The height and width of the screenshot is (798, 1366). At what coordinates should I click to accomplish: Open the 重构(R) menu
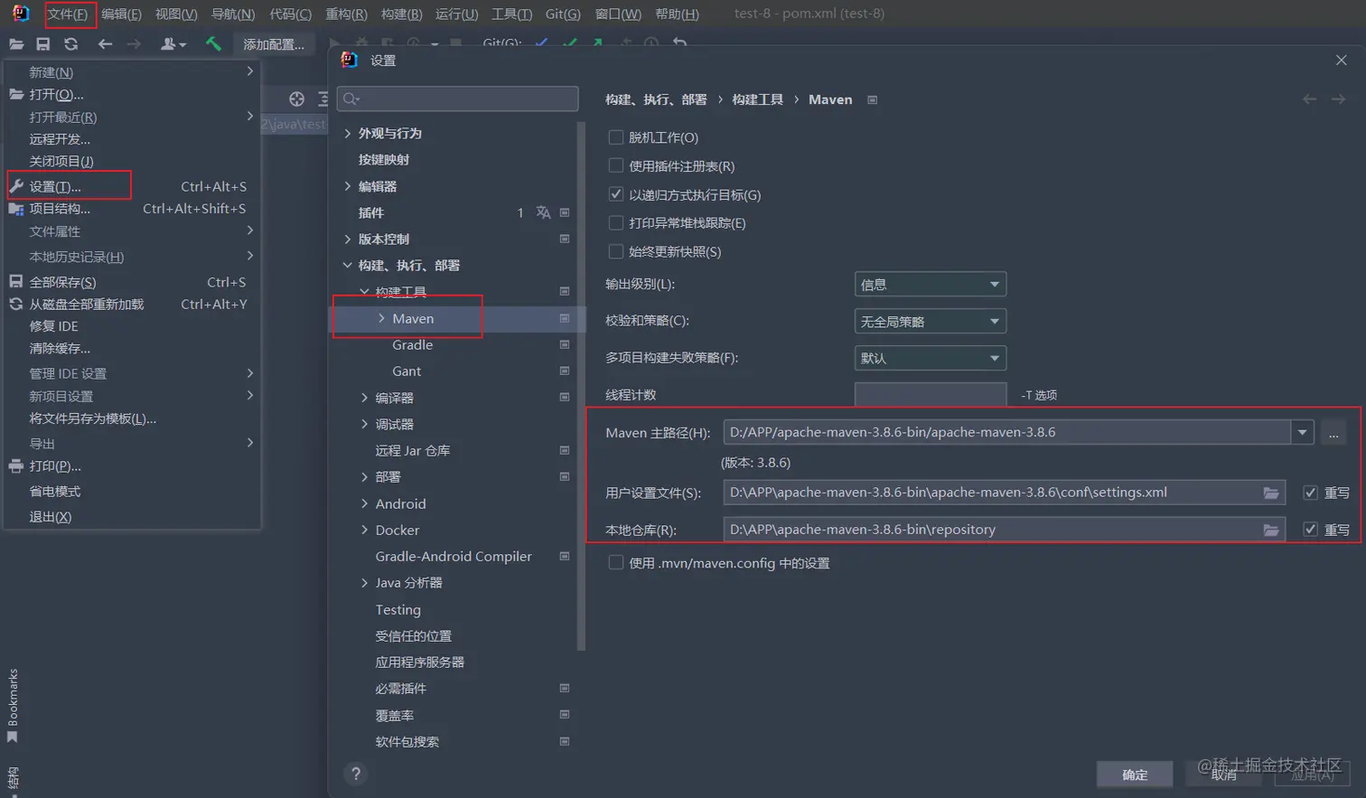[346, 14]
